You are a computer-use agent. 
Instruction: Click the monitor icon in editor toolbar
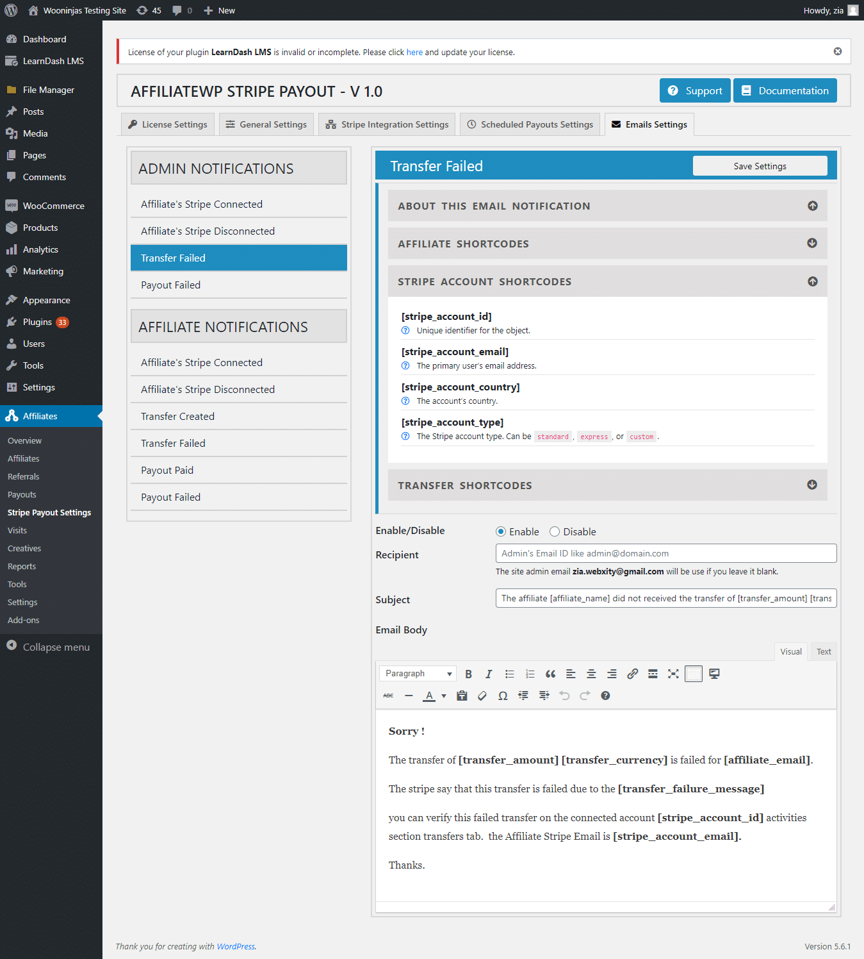714,674
